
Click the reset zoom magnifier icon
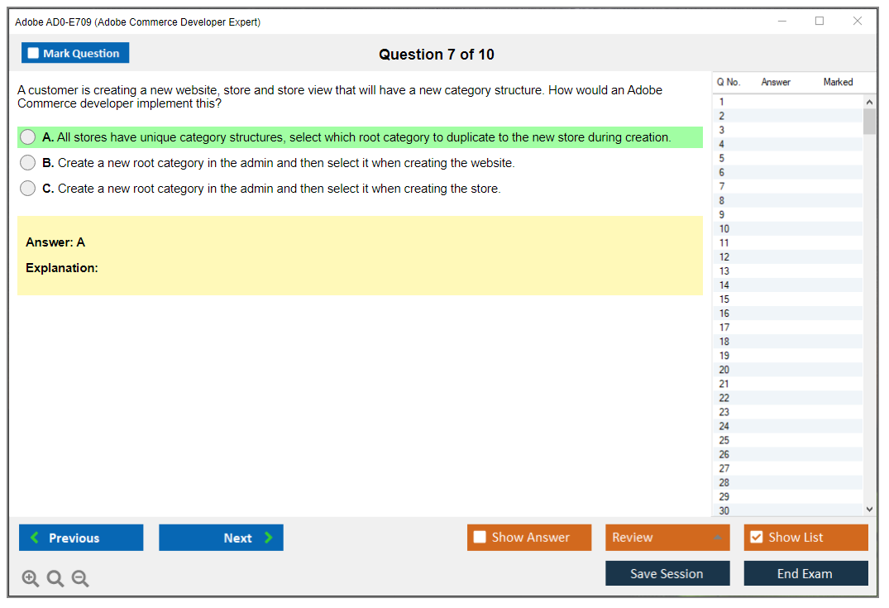pos(55,579)
